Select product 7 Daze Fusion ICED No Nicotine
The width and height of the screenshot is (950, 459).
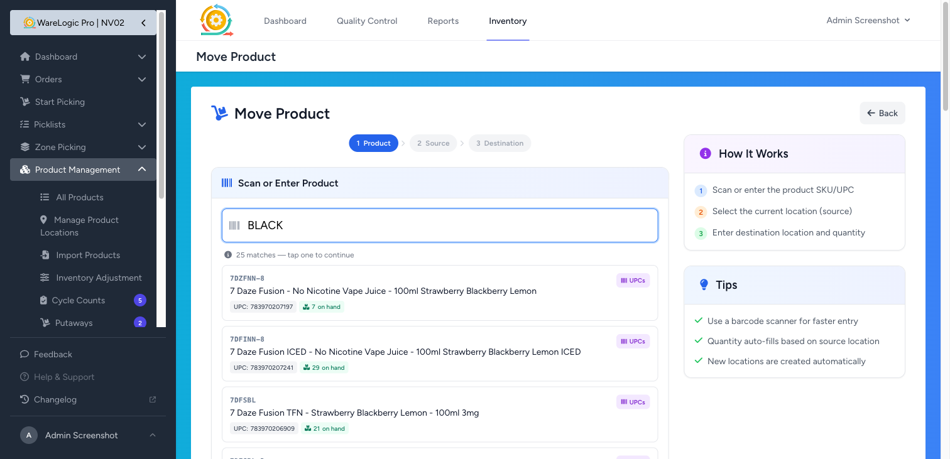tap(440, 354)
